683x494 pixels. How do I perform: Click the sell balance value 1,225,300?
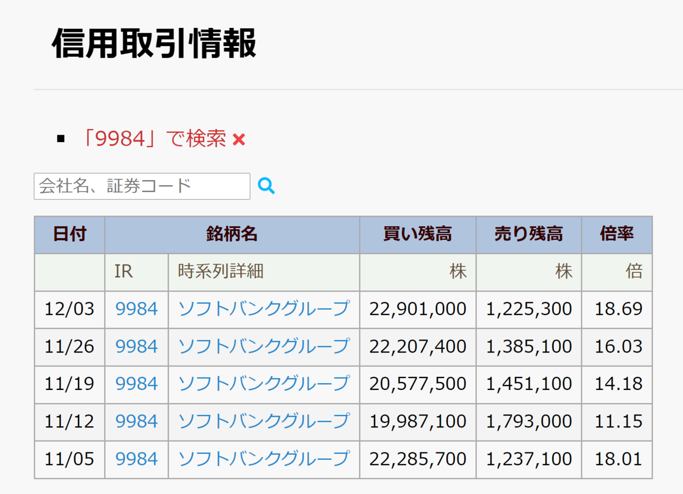529,309
